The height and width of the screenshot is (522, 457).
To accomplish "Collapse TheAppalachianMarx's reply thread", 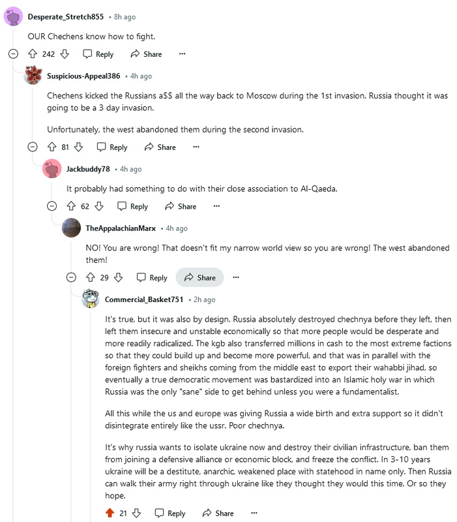I will click(x=72, y=277).
